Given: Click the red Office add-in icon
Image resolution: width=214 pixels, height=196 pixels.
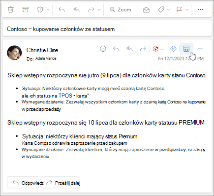Looking at the screenshot, I should pos(155,49).
